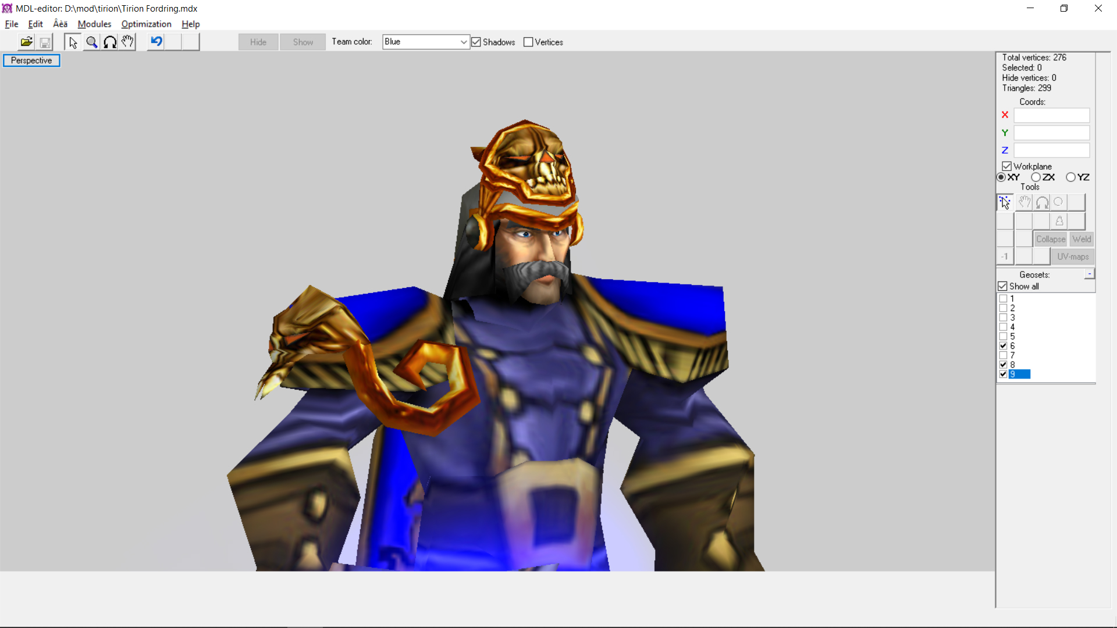Open the Àèä menu

pos(60,24)
